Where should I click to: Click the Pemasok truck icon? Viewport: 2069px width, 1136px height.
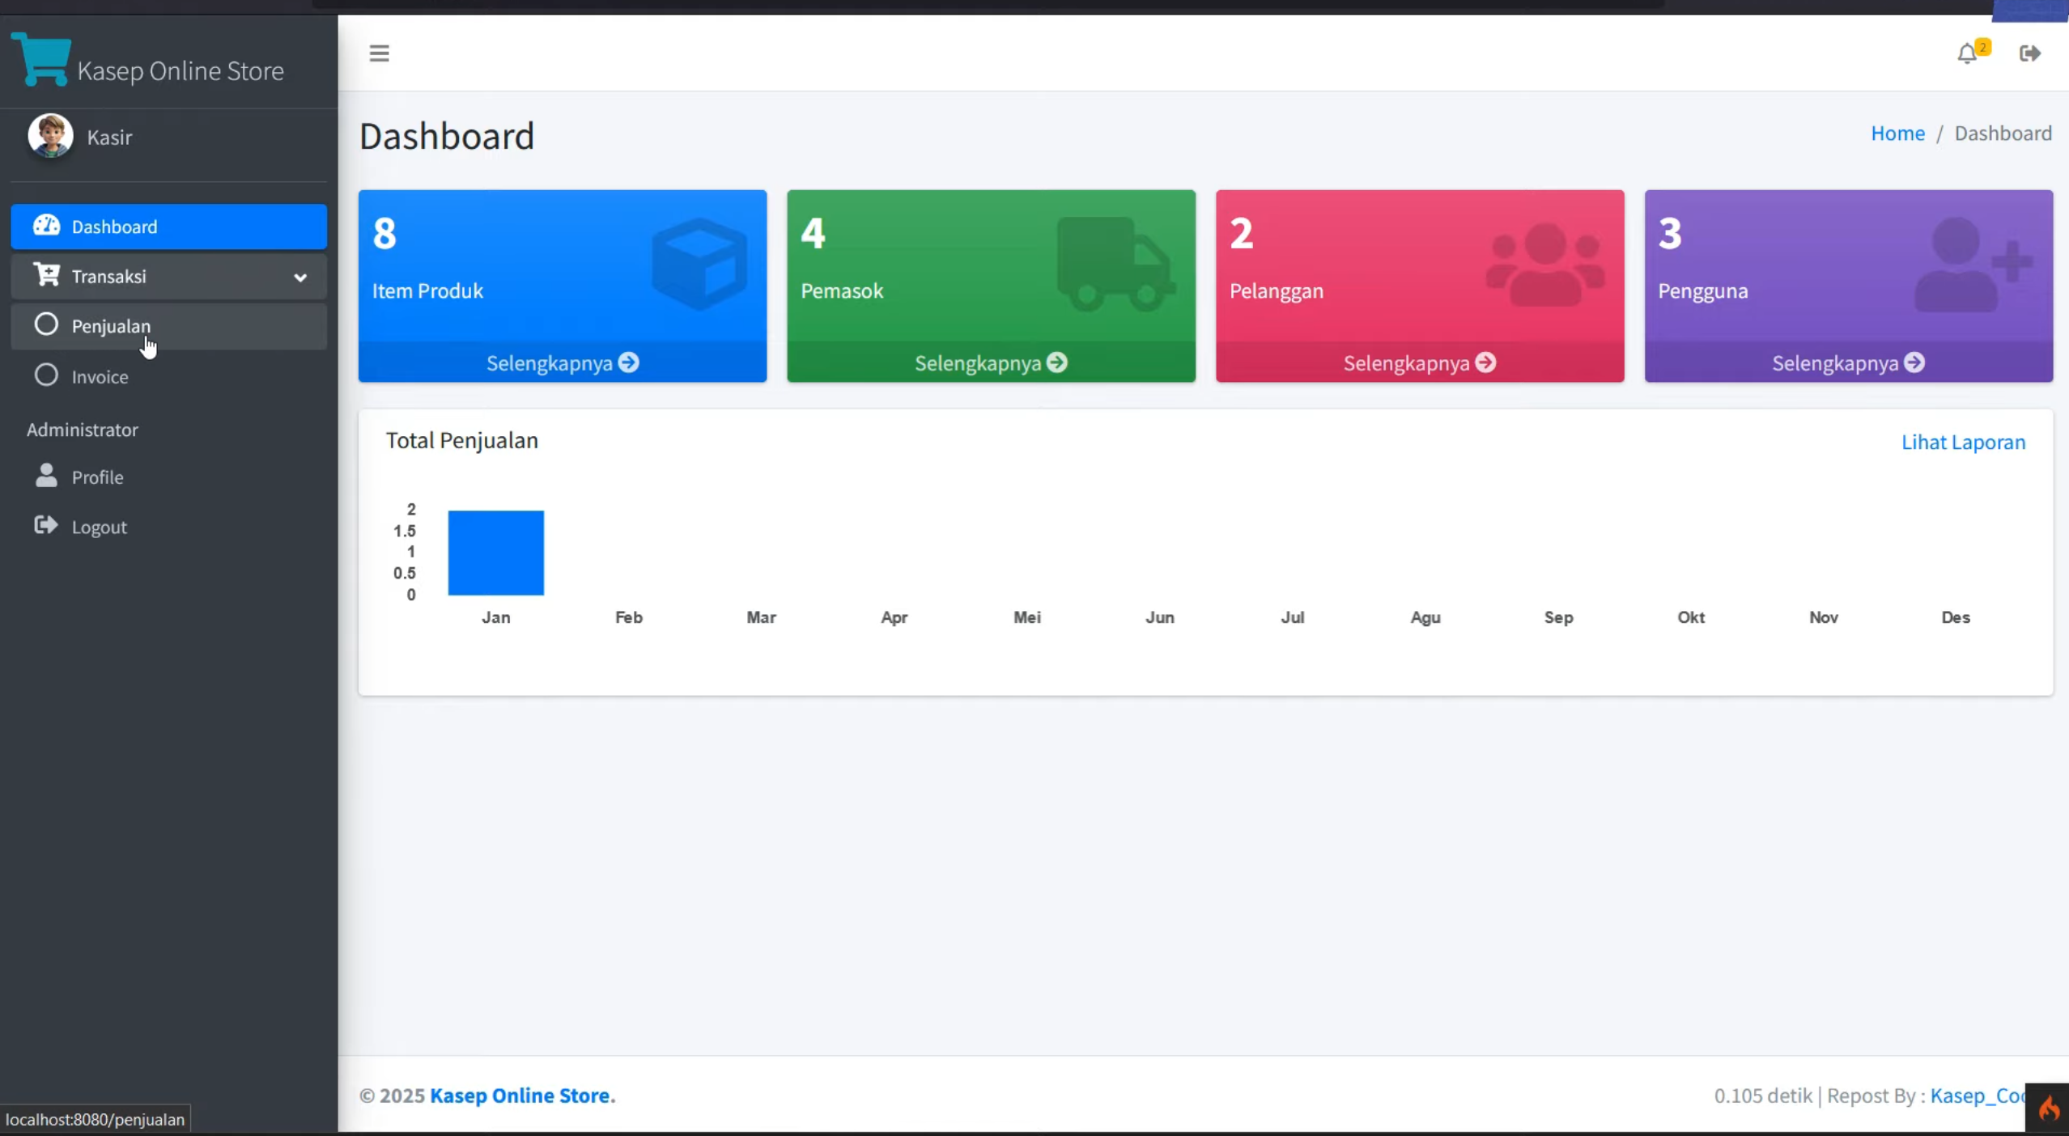1116,264
